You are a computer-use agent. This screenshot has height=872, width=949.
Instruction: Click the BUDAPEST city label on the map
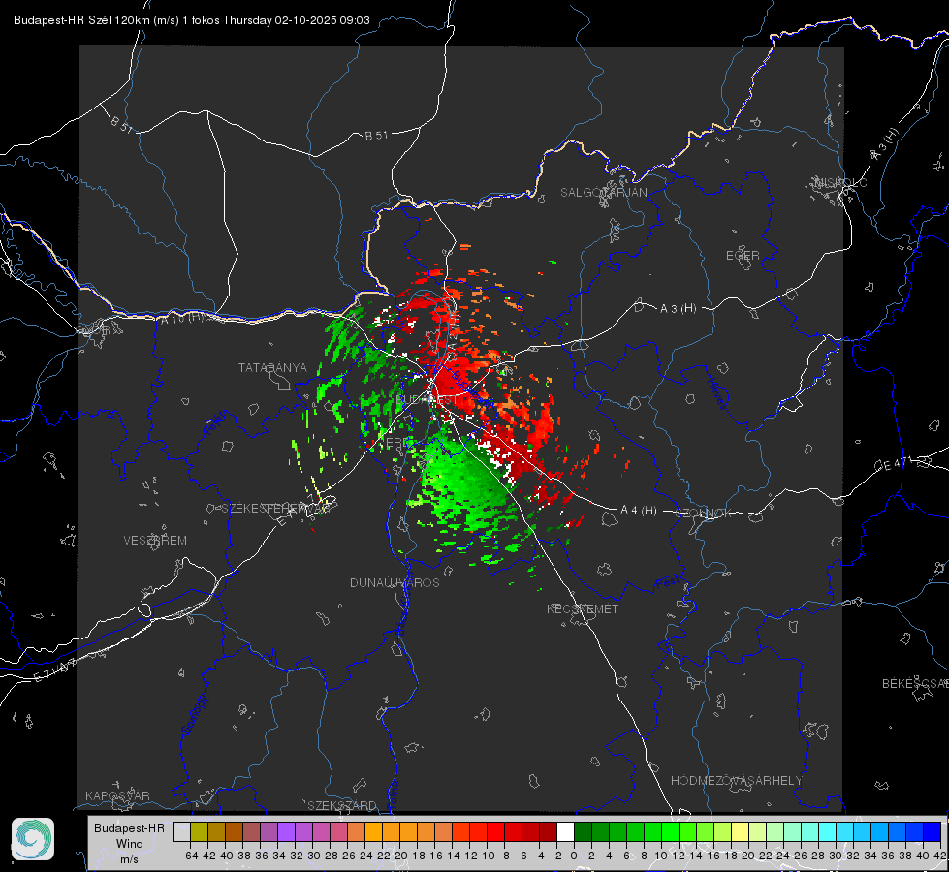pos(427,400)
